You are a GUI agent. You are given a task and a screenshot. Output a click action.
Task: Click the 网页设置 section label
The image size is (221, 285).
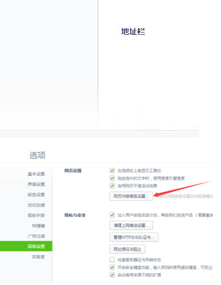point(73,171)
